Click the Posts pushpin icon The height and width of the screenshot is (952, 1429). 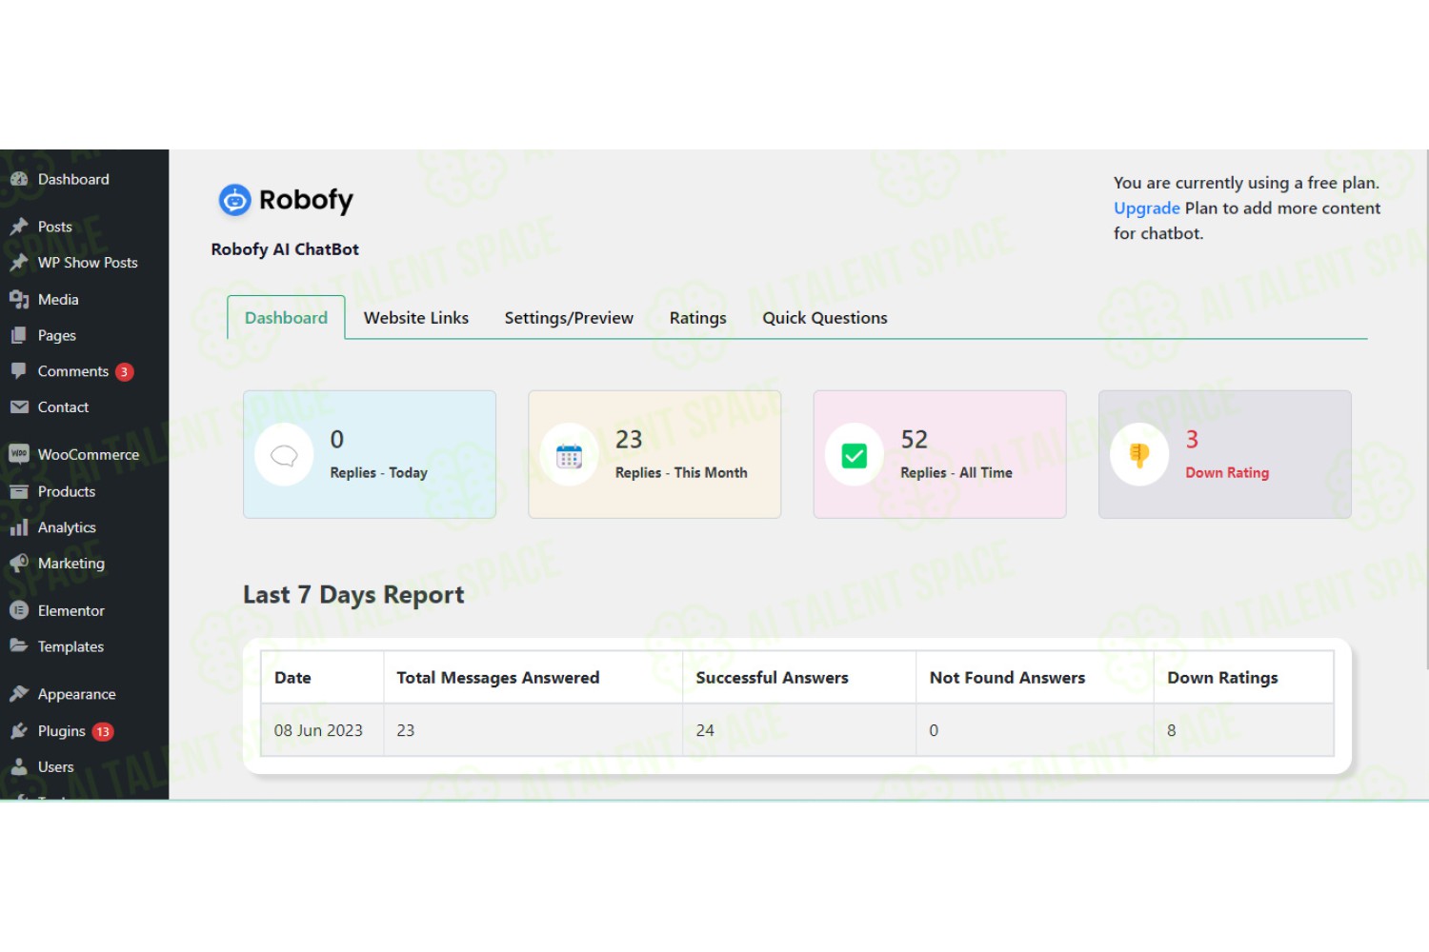(19, 227)
